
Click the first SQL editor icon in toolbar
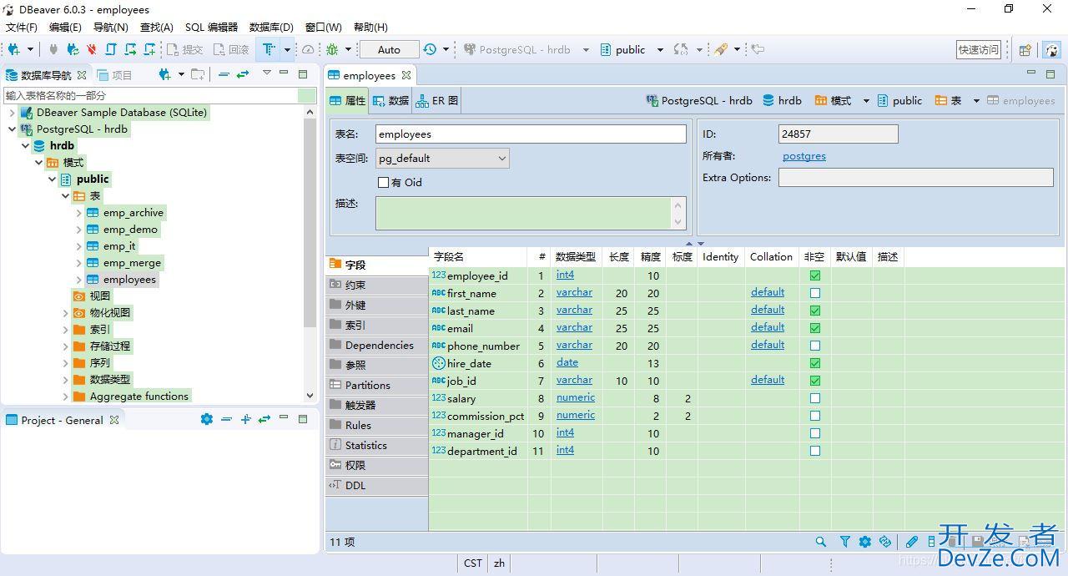click(110, 49)
